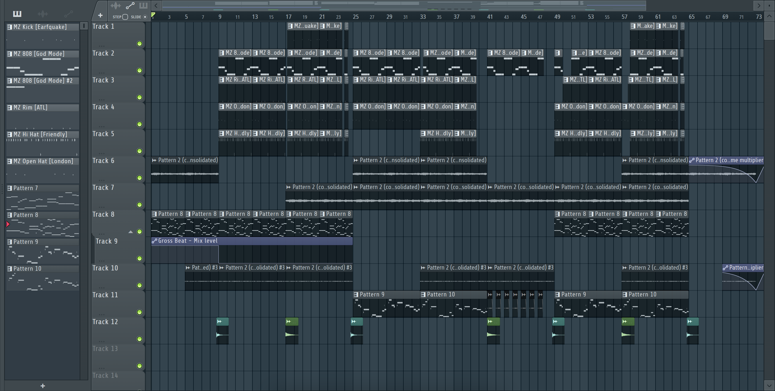The image size is (775, 391).
Task: Select the Track 5 header label
Action: 103,134
